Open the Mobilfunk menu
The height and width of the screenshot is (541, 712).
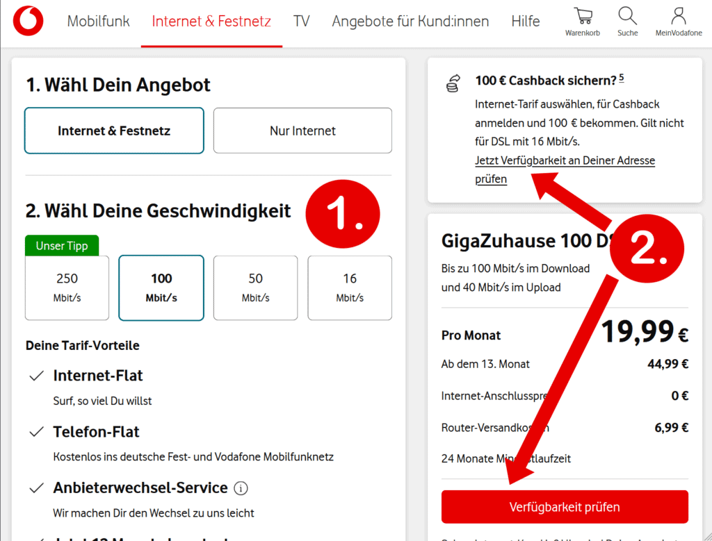(98, 22)
